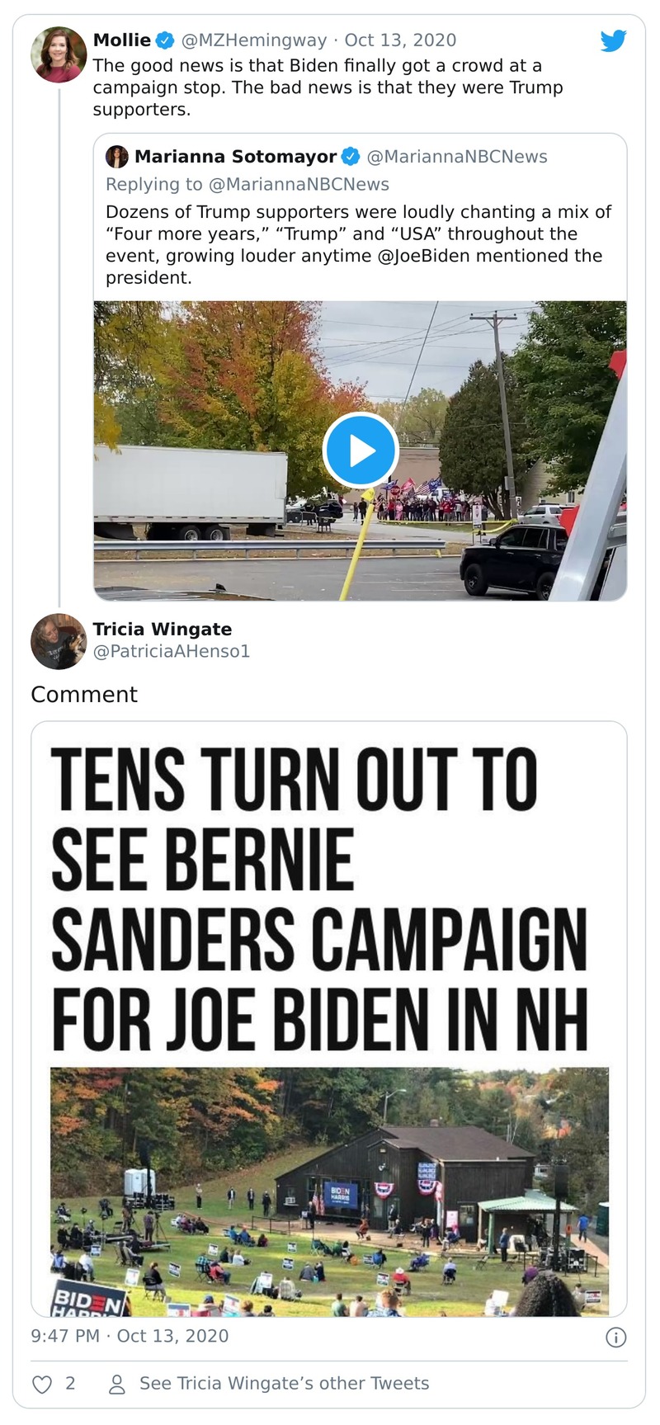The image size is (660, 1425).
Task: Open the @MZHemingway handle link
Action: click(x=253, y=40)
